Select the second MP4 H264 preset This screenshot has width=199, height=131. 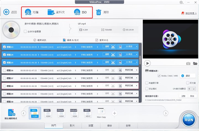(48, 113)
